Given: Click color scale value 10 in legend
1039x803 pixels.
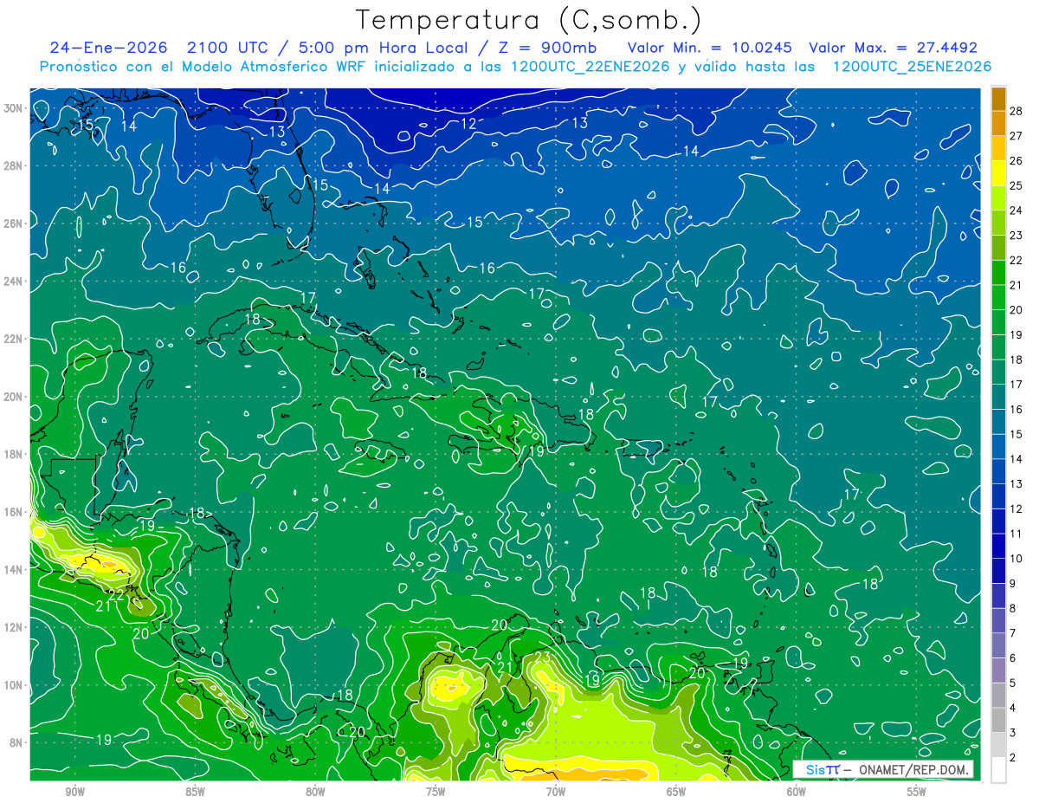Looking at the screenshot, I should tap(1016, 558).
